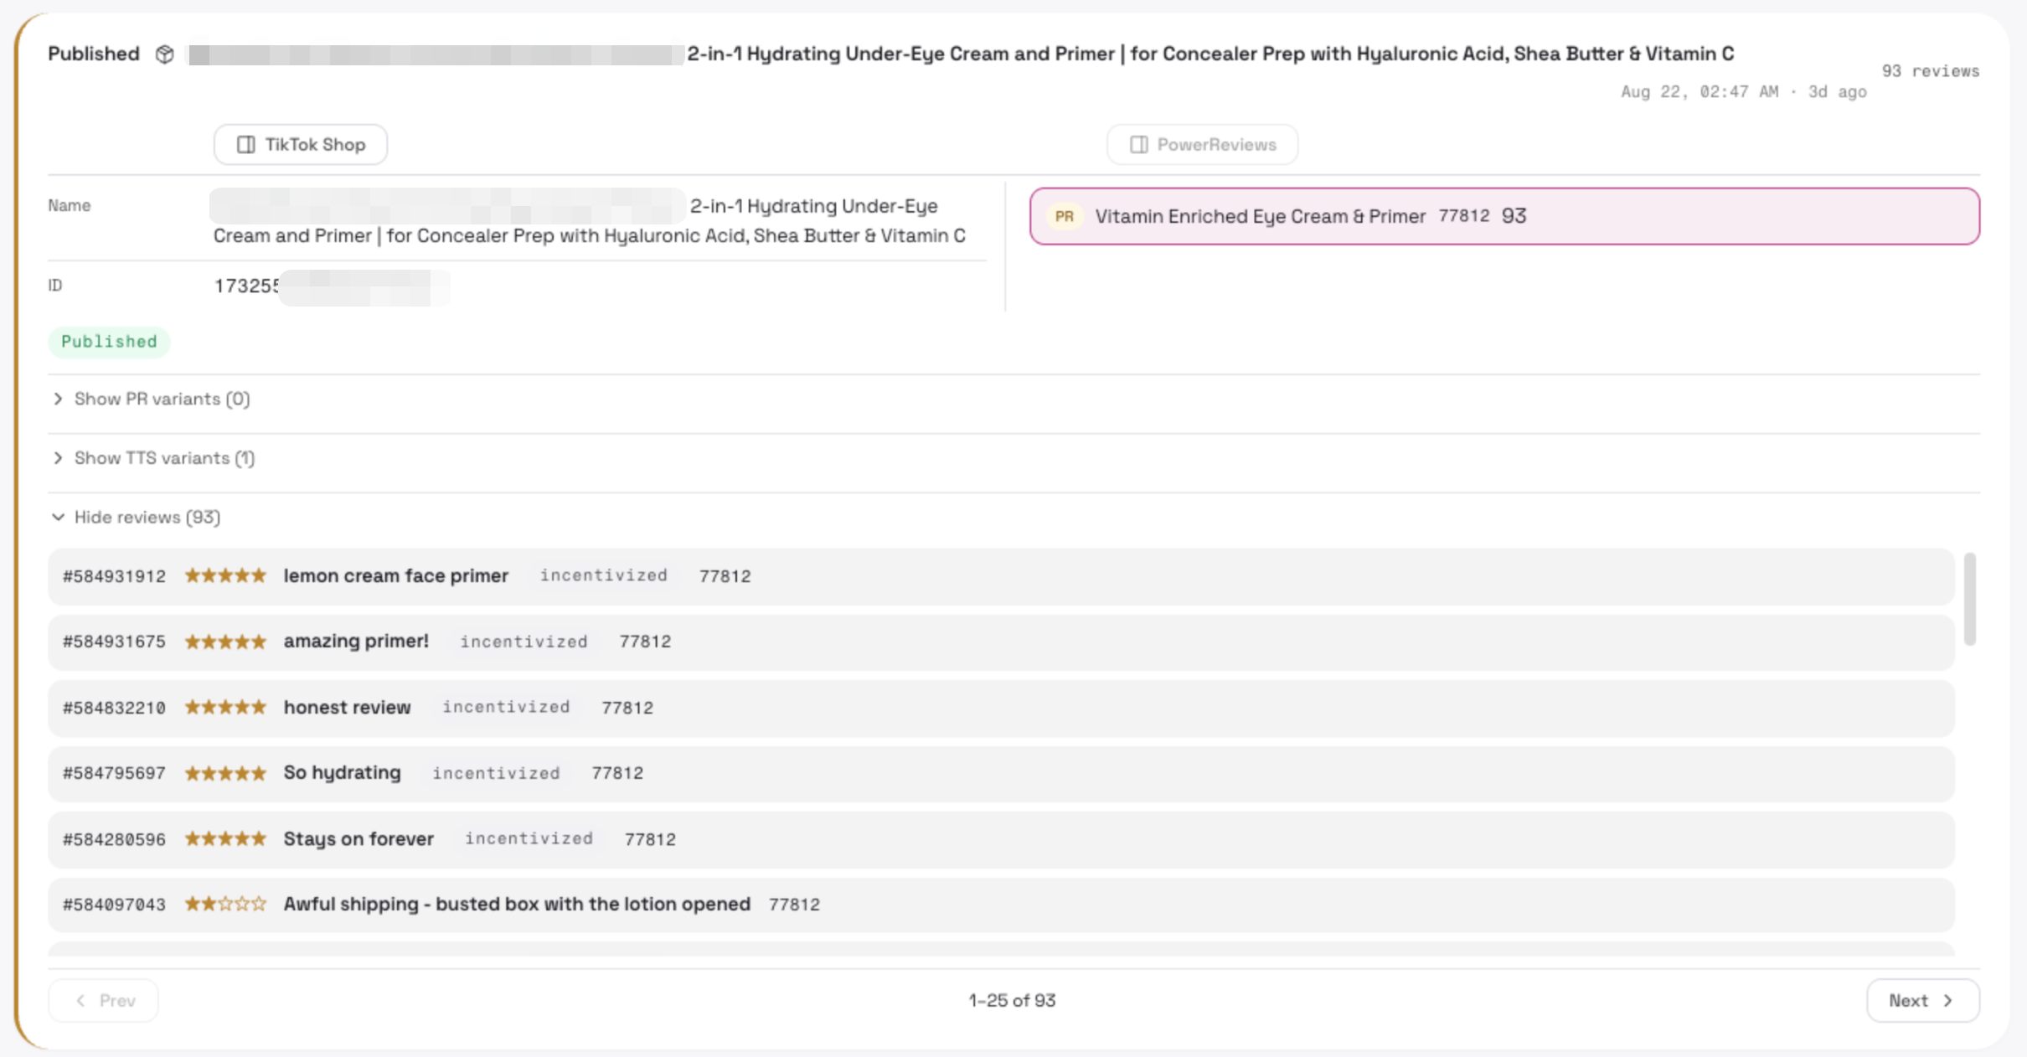
Task: Expand Show TTS variants (1)
Action: (x=154, y=459)
